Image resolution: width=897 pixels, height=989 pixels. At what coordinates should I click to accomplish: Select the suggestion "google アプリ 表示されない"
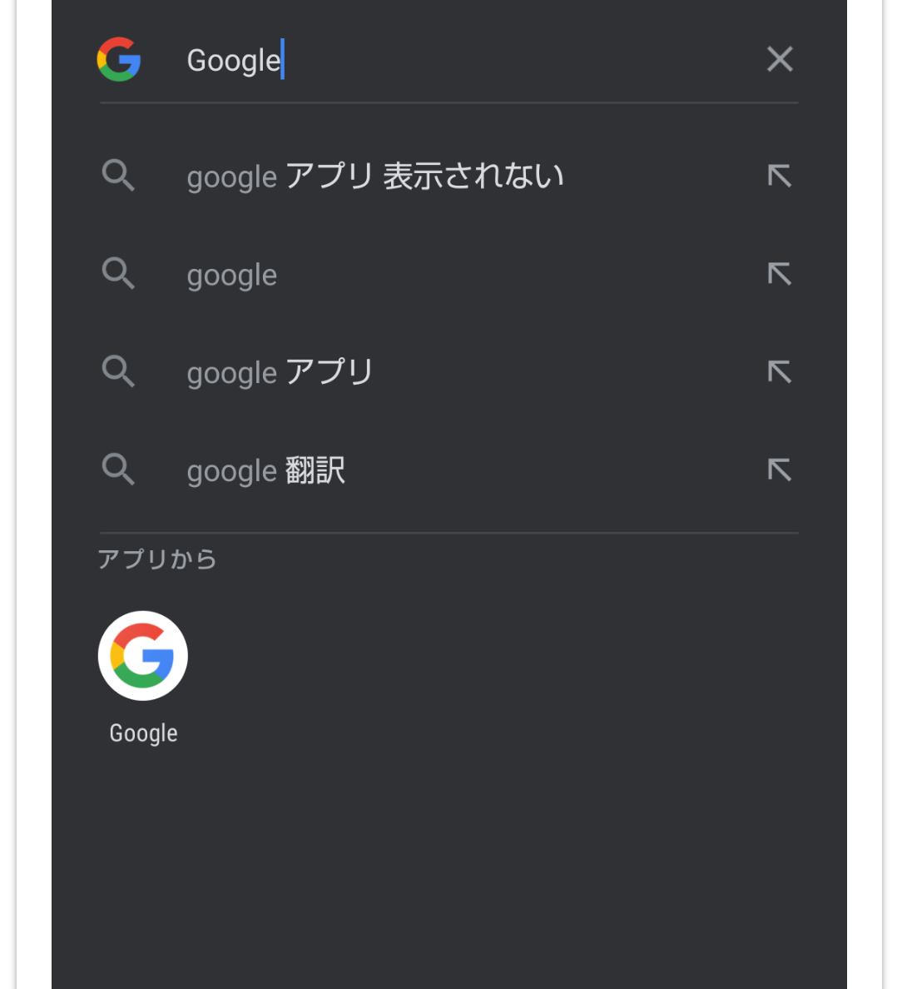click(375, 176)
